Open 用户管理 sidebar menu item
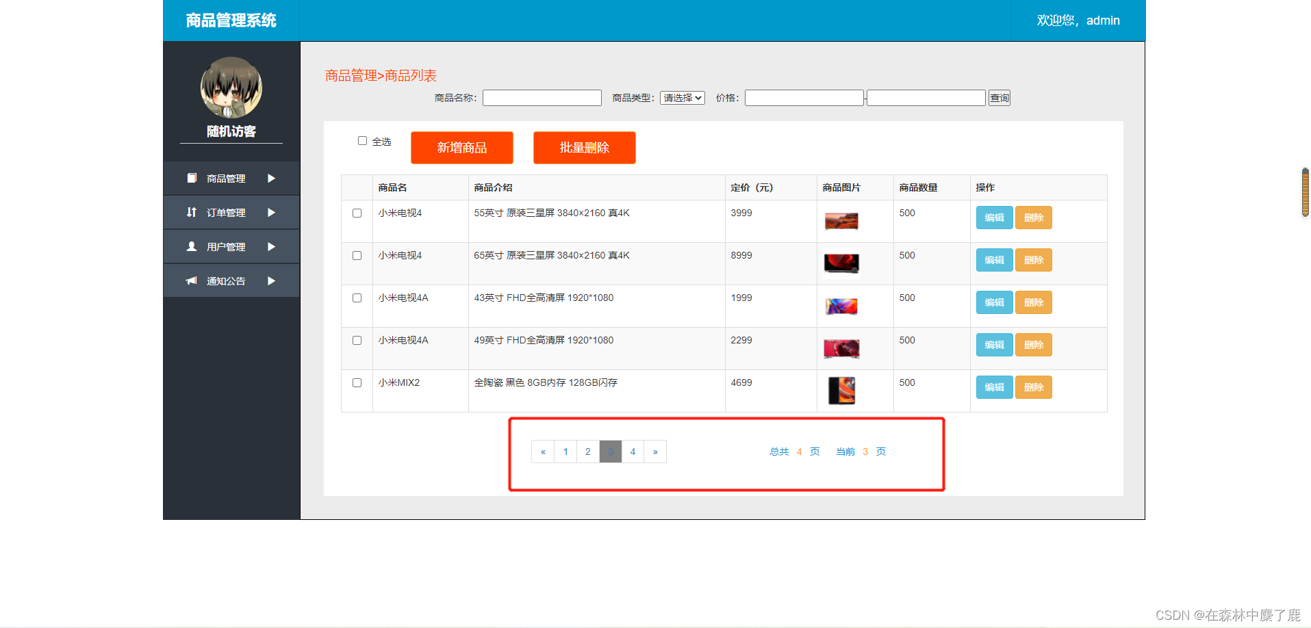Screen dimensions: 1311x628 231,246
